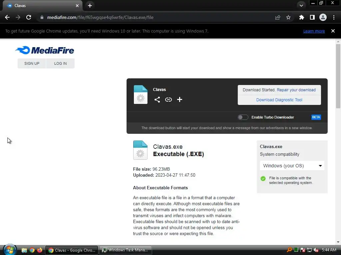Click the green compatibility checkmark icon
Image resolution: width=341 pixels, height=255 pixels.
click(x=263, y=178)
